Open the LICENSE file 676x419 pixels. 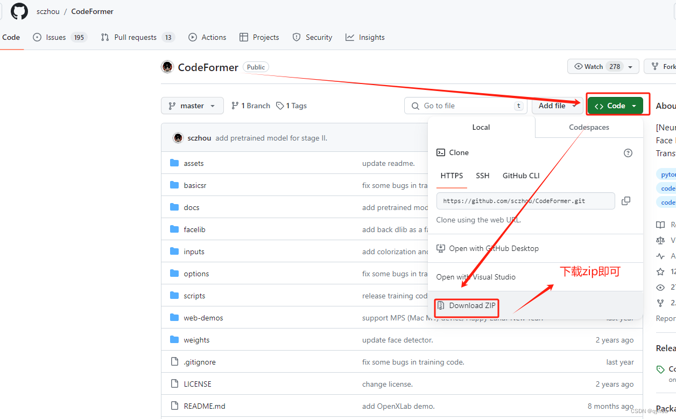point(198,384)
